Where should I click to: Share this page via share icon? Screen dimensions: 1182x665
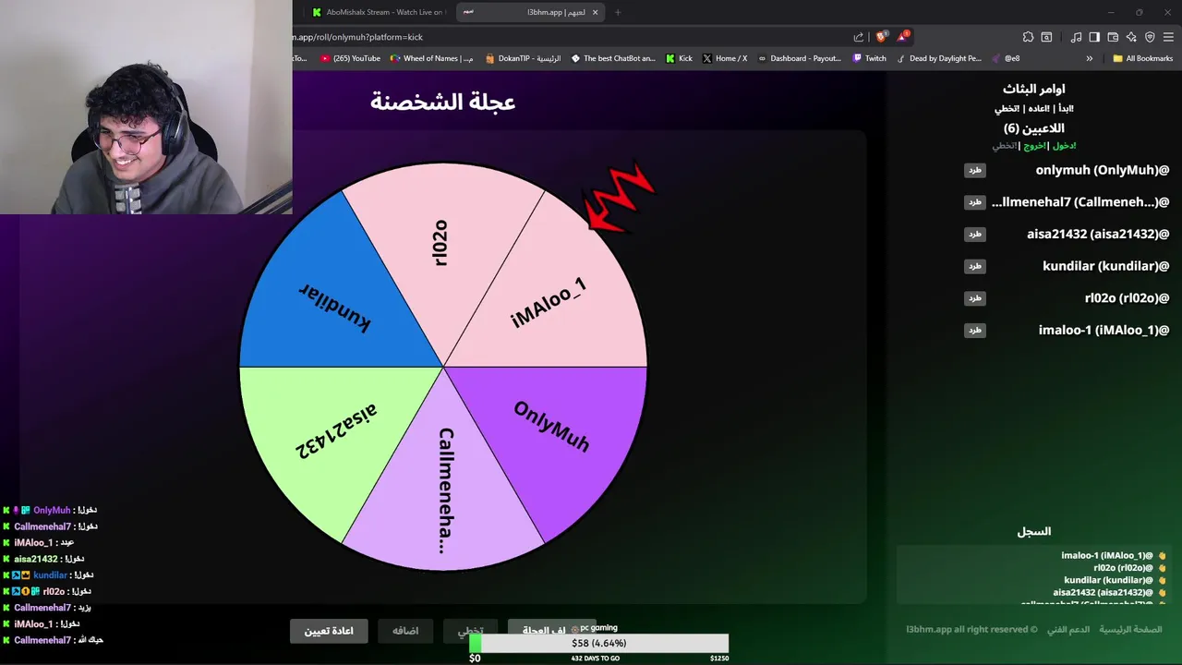tap(859, 37)
